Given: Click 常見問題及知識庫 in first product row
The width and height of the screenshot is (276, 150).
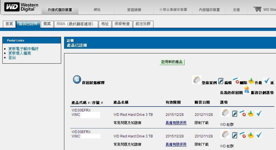Looking at the screenshot, I should (x=128, y=123).
